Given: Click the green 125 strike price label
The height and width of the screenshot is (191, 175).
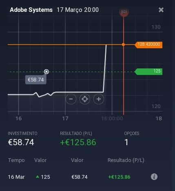Looking at the screenshot, I should 148,71.
